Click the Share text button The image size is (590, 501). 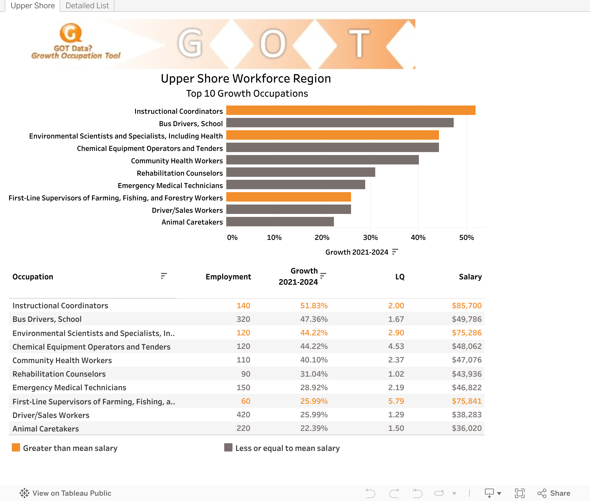[560, 493]
